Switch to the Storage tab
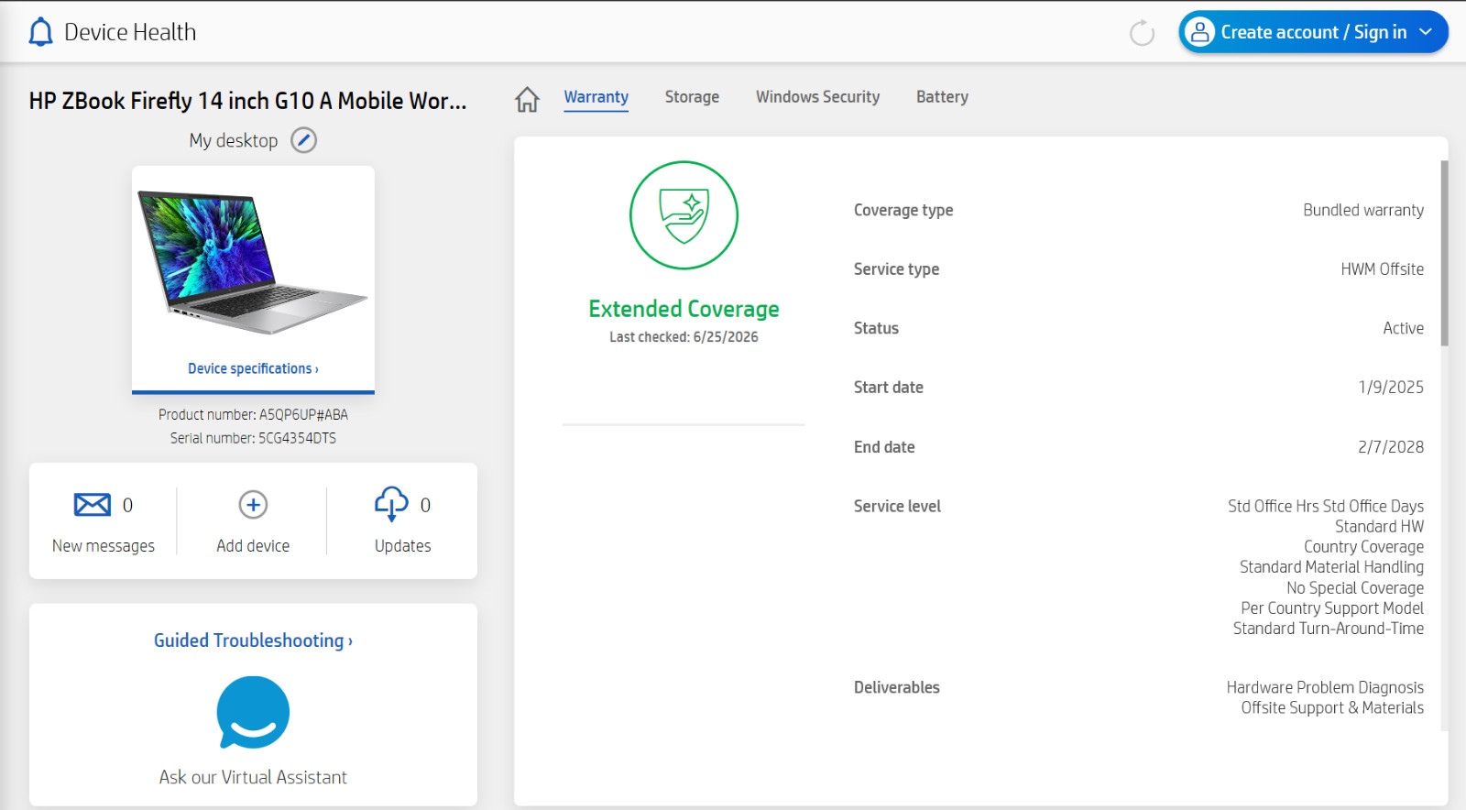1466x810 pixels. click(692, 97)
